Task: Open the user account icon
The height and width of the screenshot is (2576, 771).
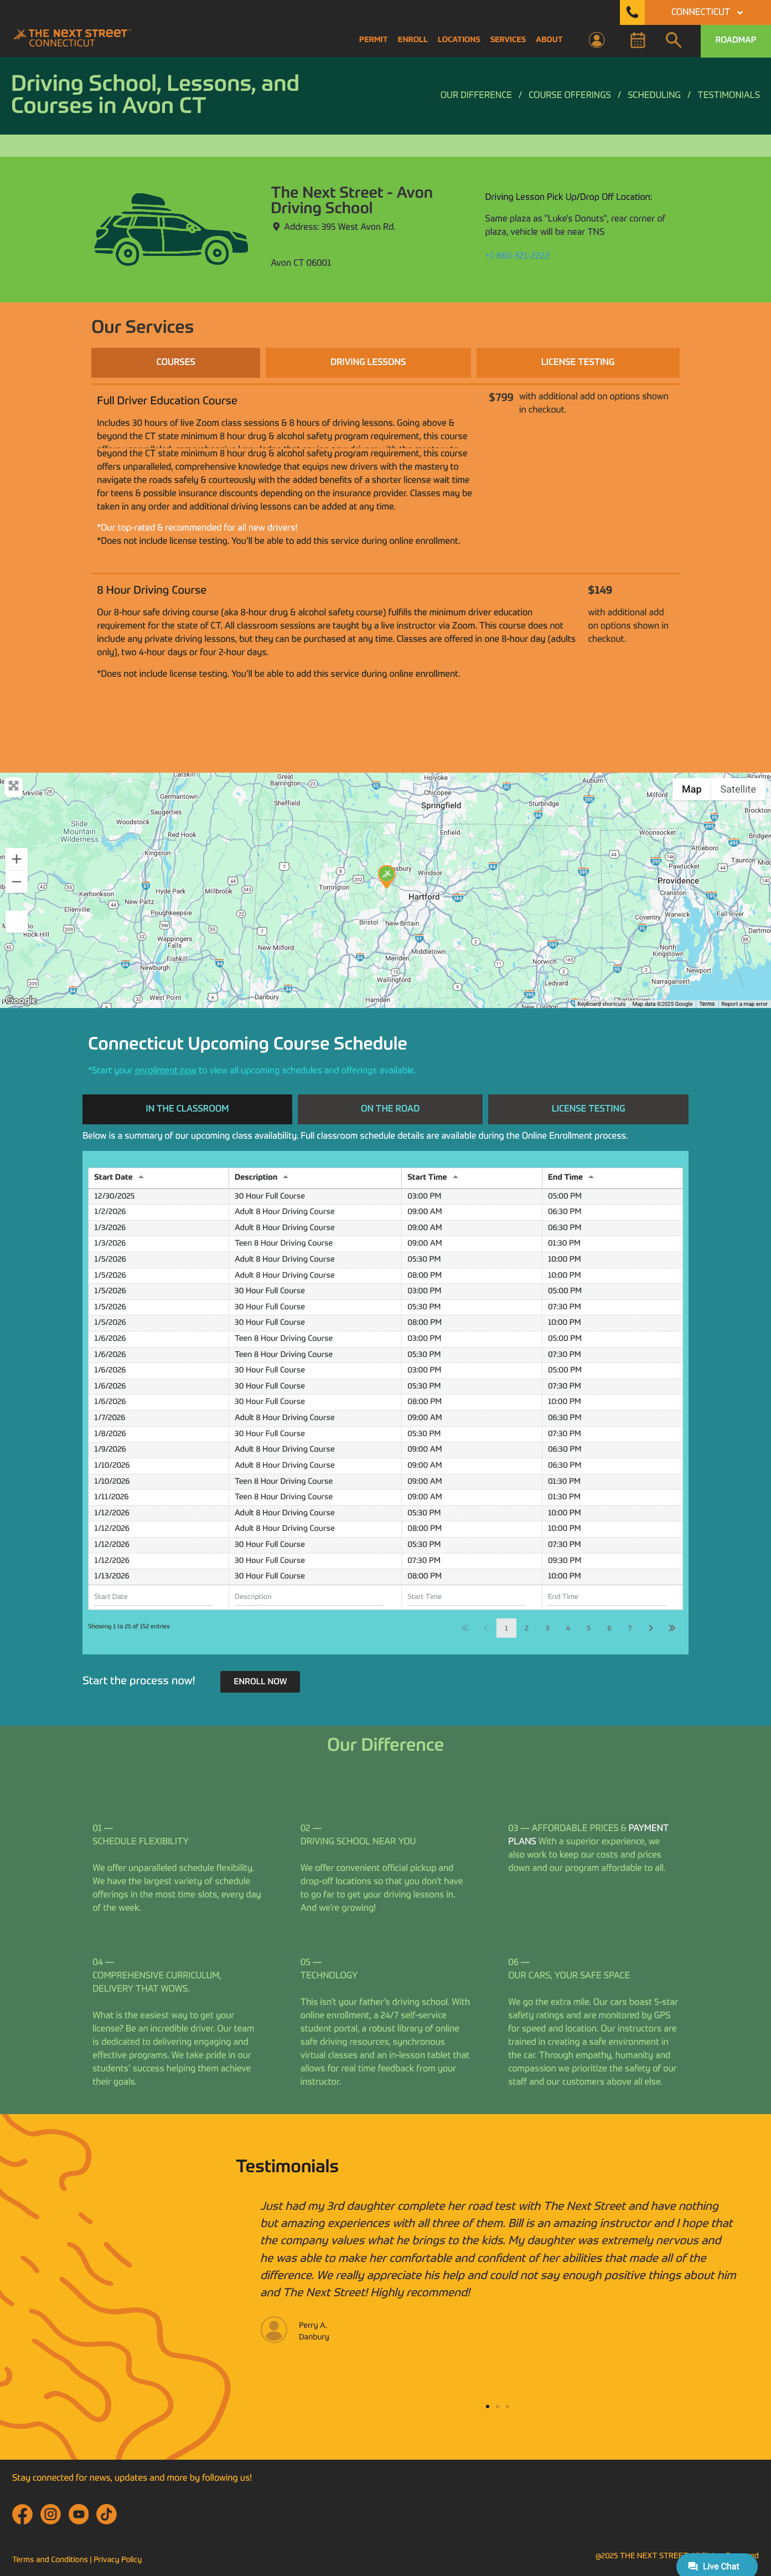Action: click(x=596, y=40)
